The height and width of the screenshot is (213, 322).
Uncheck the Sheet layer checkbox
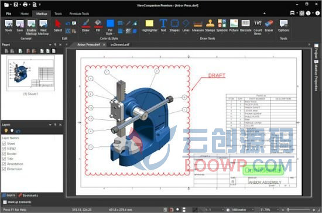coord(4,143)
